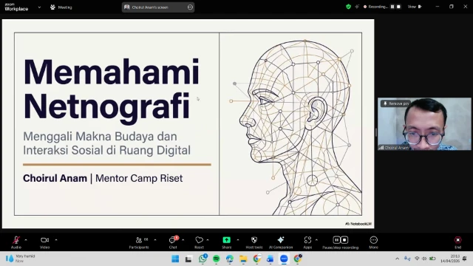Open options on Choirul Anam's screen bar

click(x=190, y=7)
